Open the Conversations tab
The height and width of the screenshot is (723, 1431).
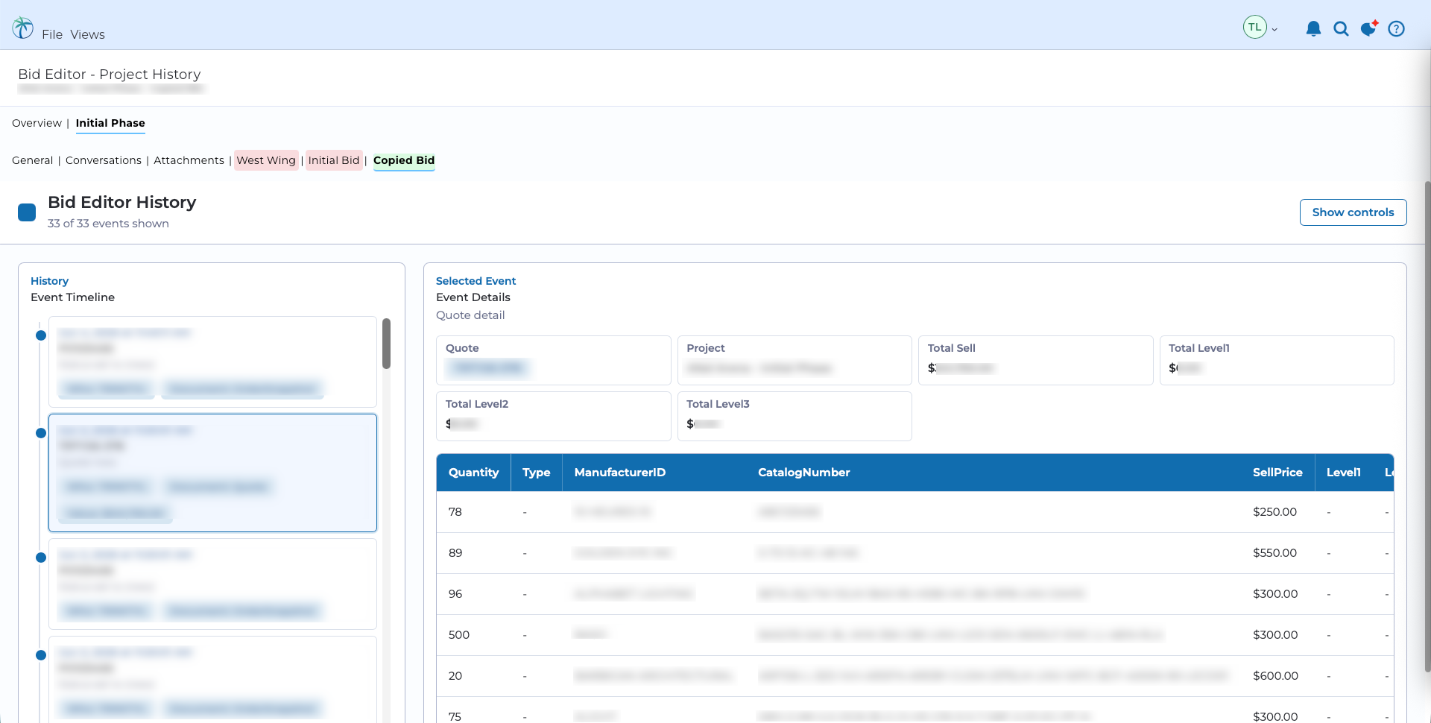[x=104, y=160]
